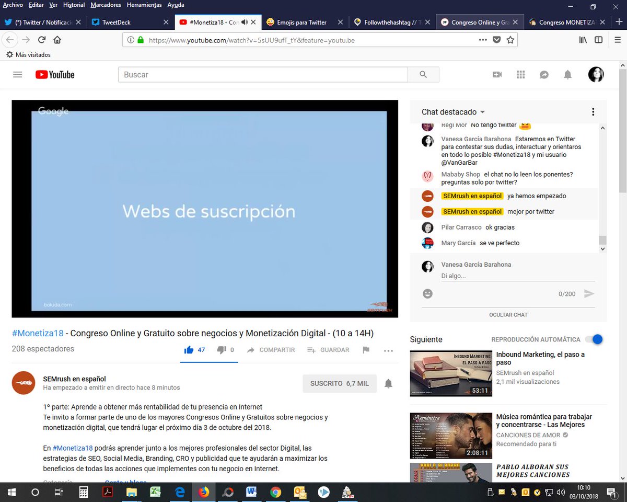Click the GUARDAR save button
The image size is (627, 502).
coord(328,350)
